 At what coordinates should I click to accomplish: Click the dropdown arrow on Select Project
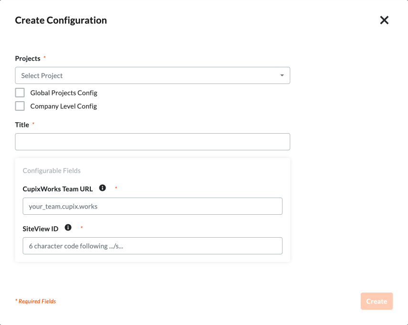click(283, 75)
